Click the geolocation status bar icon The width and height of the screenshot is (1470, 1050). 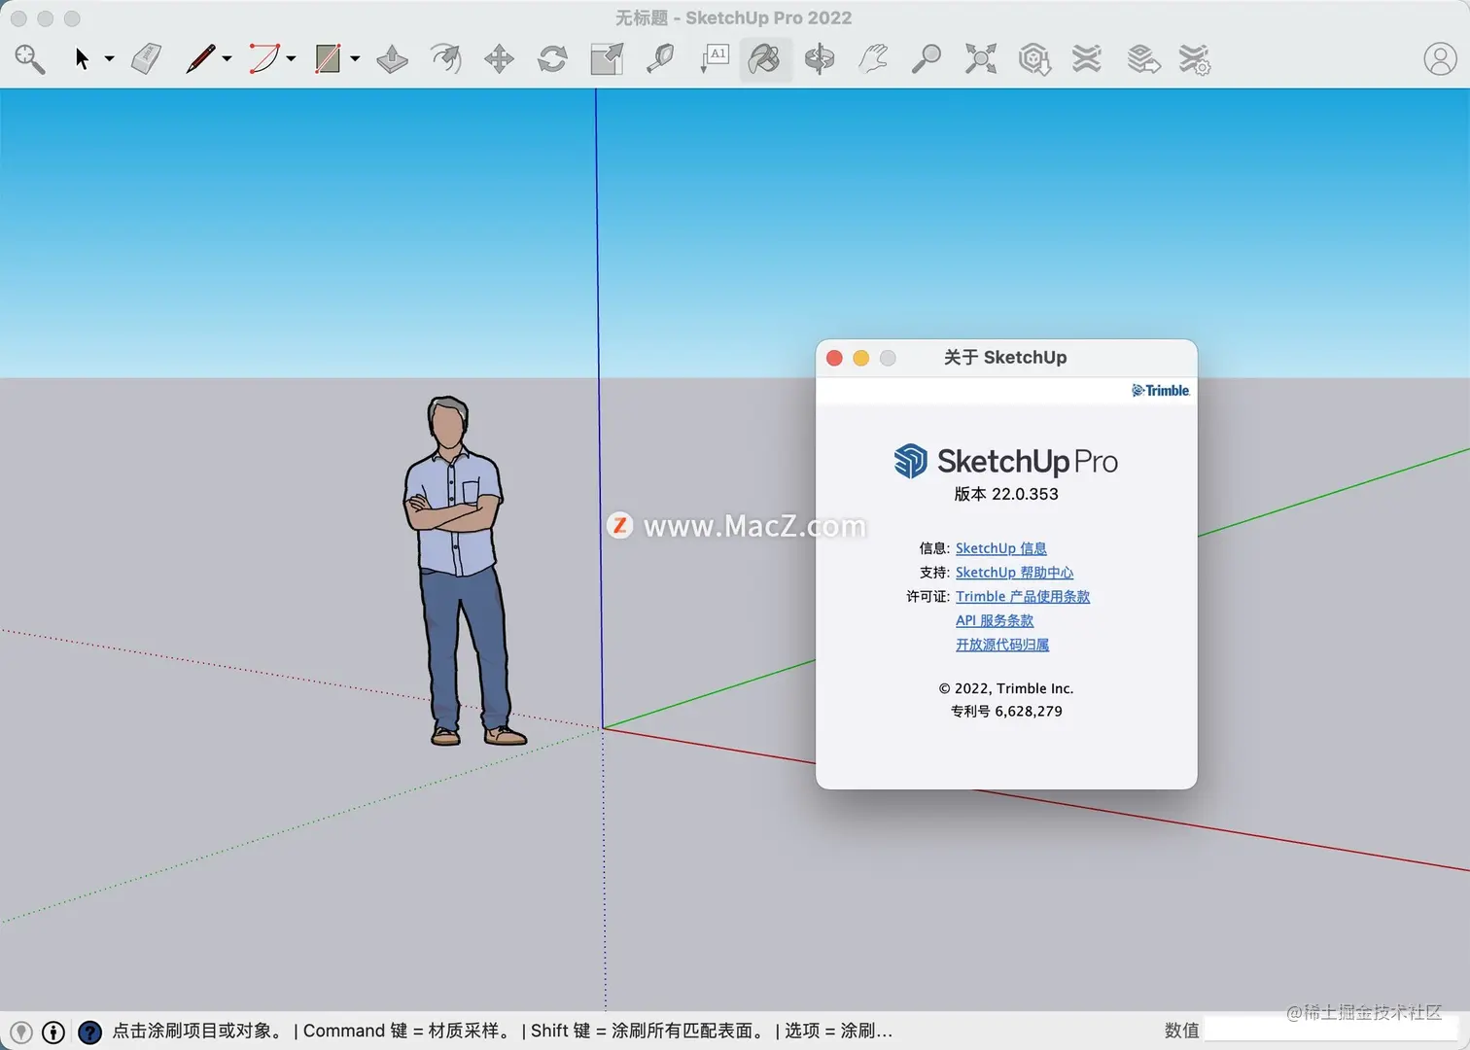21,1032
